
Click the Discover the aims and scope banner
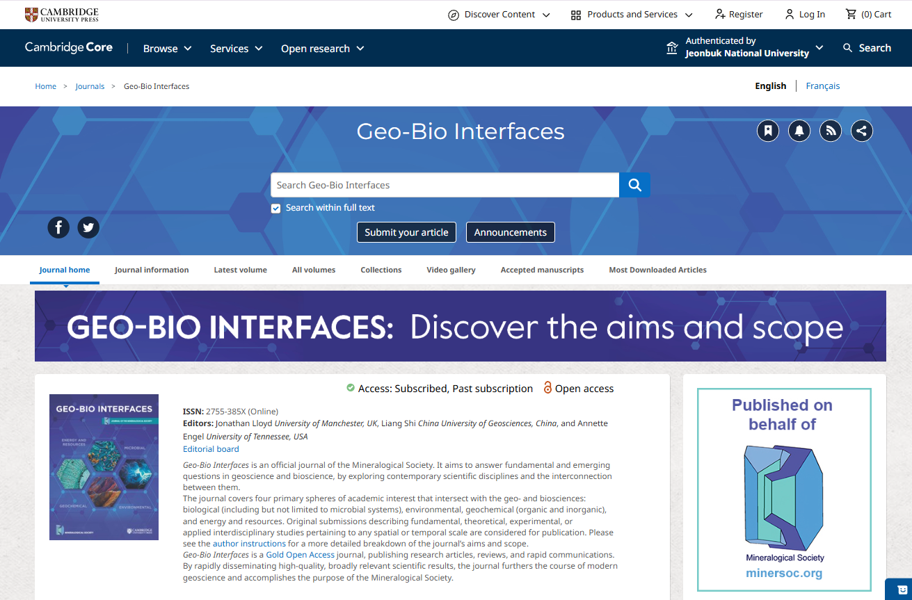461,326
